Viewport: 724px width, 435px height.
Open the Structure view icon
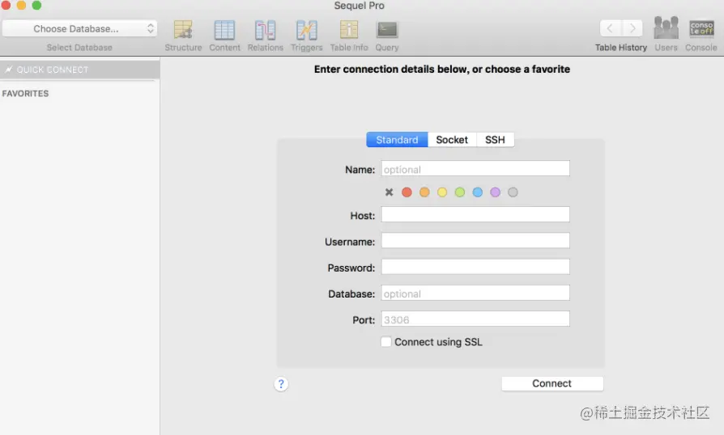[183, 30]
